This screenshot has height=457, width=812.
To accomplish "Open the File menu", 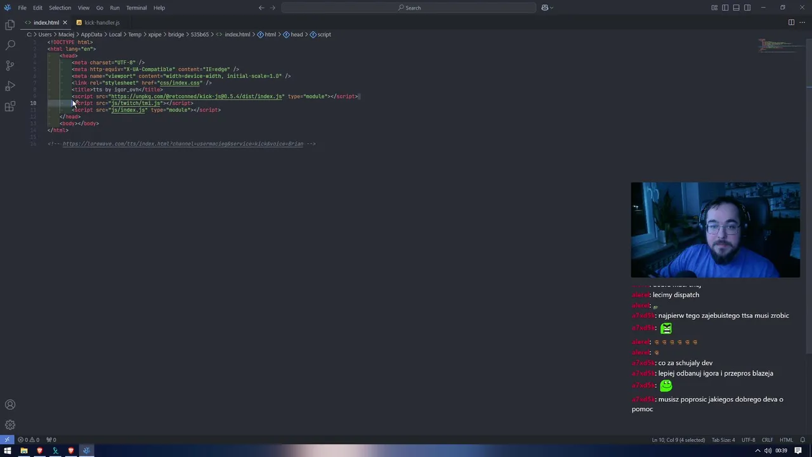I will (22, 8).
